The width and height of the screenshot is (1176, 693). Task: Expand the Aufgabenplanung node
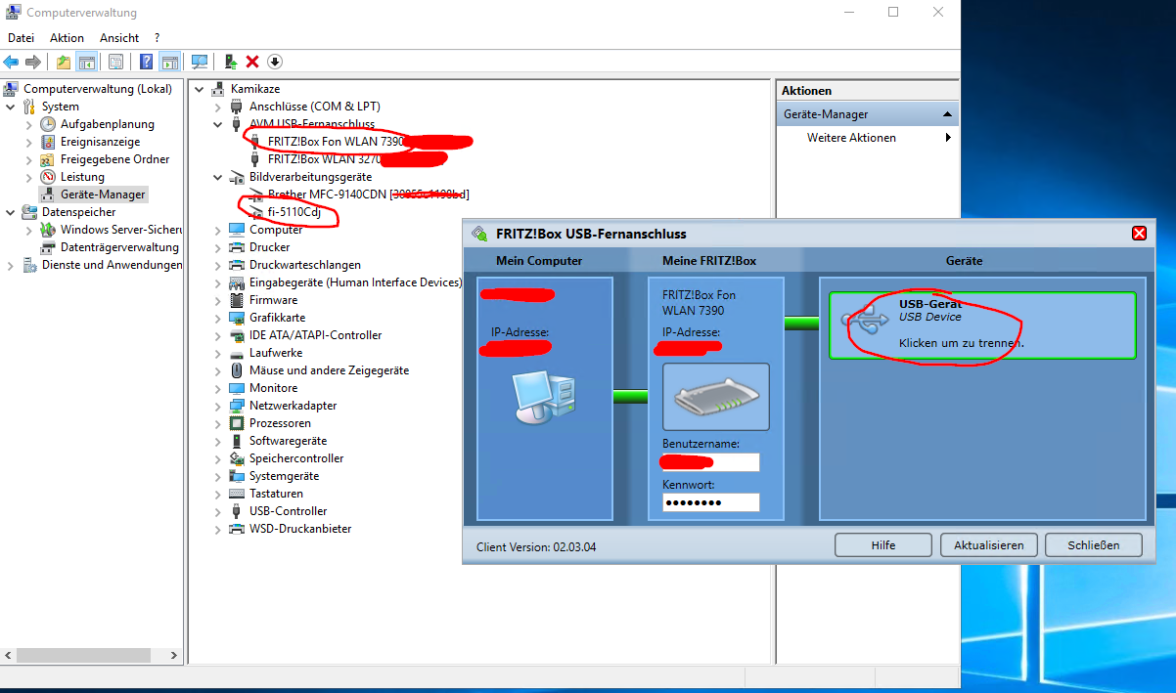(x=28, y=124)
